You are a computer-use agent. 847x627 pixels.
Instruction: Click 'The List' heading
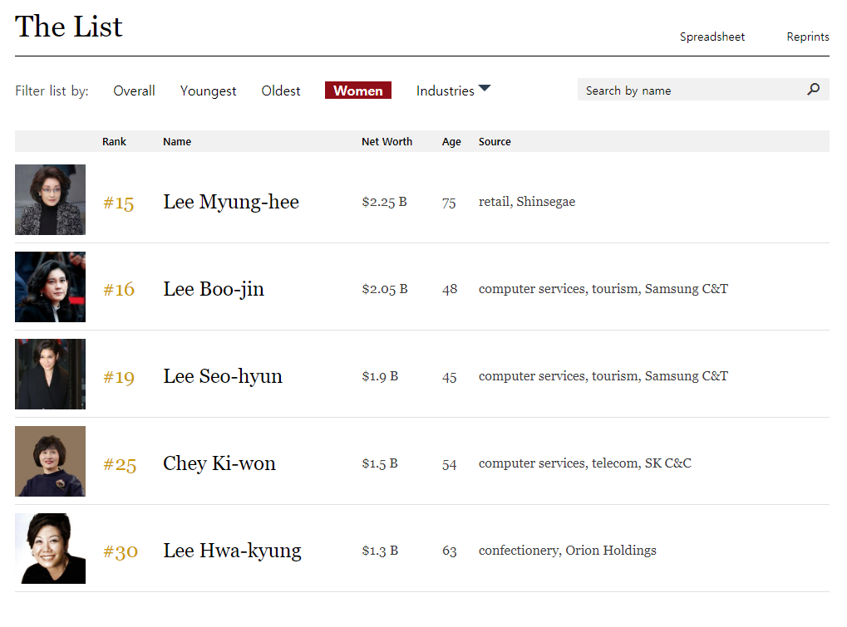tap(69, 27)
